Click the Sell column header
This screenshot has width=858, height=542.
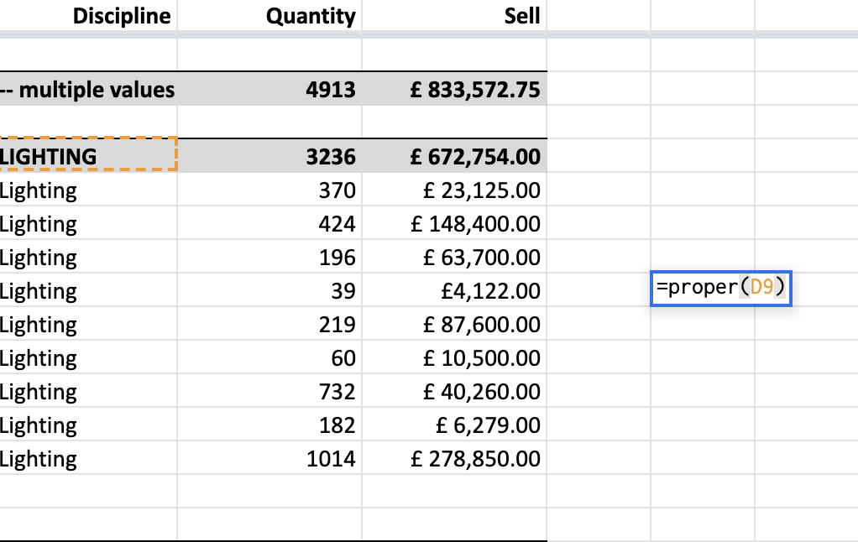point(522,16)
